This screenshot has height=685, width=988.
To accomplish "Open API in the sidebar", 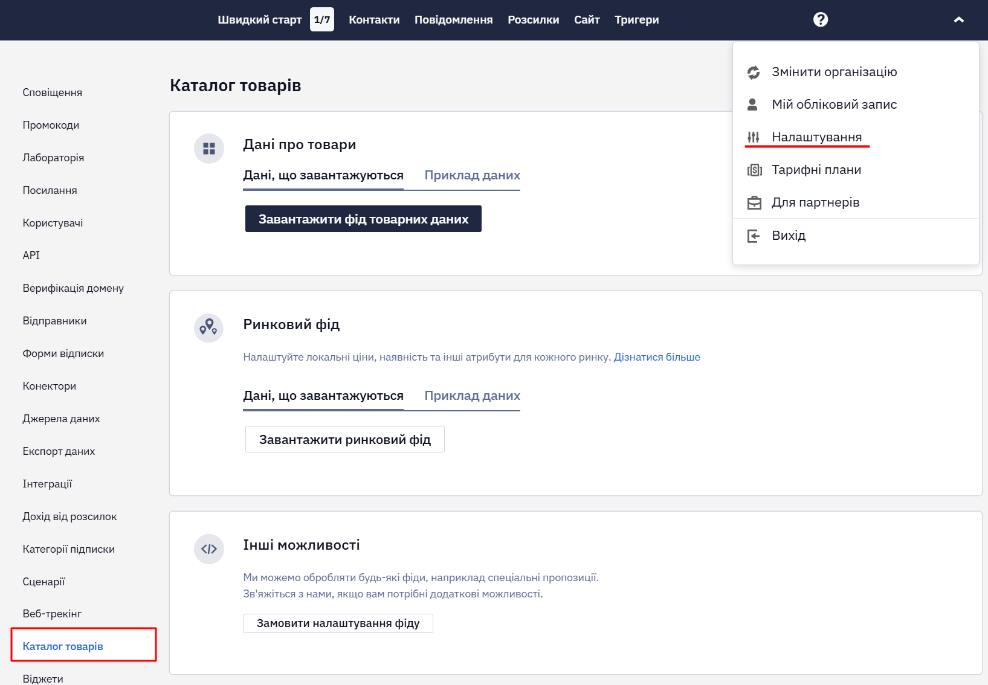I will tap(31, 256).
